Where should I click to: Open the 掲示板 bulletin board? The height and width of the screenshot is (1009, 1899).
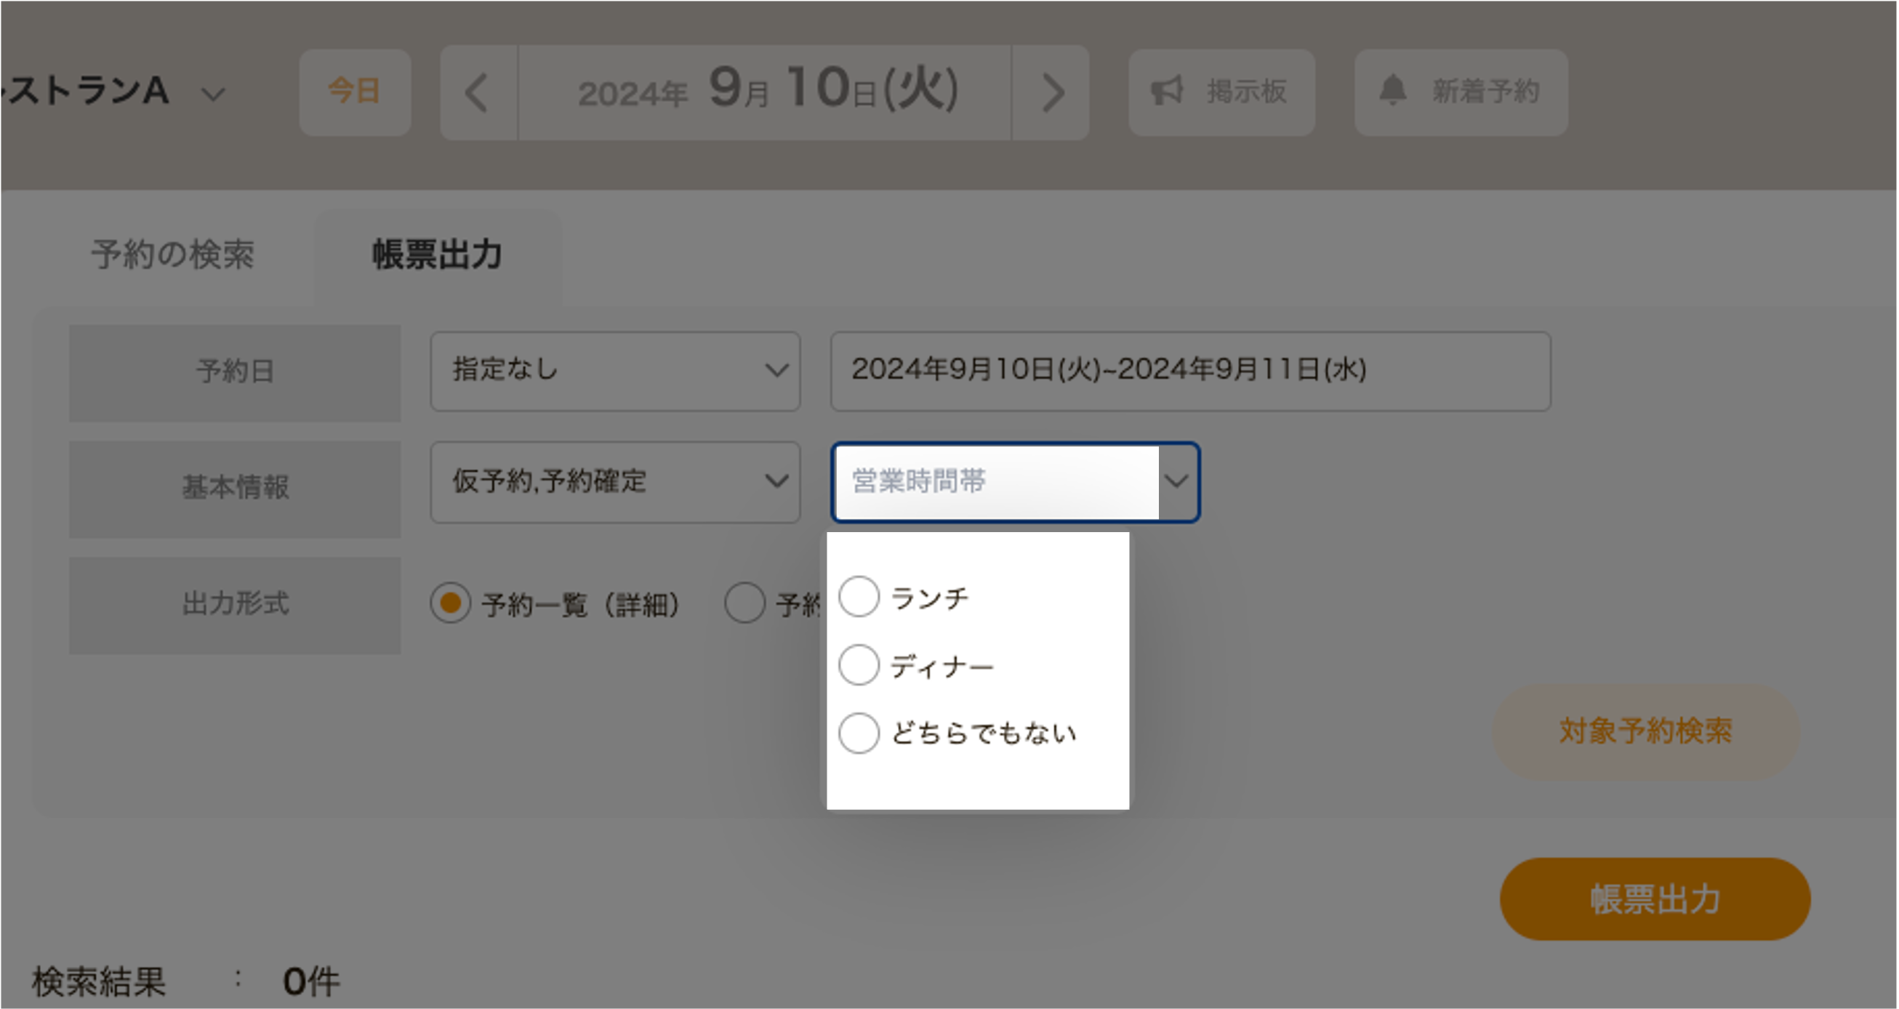(x=1221, y=92)
